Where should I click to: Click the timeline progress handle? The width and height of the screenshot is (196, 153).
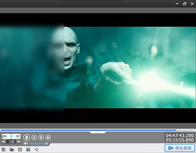(x=178, y=130)
